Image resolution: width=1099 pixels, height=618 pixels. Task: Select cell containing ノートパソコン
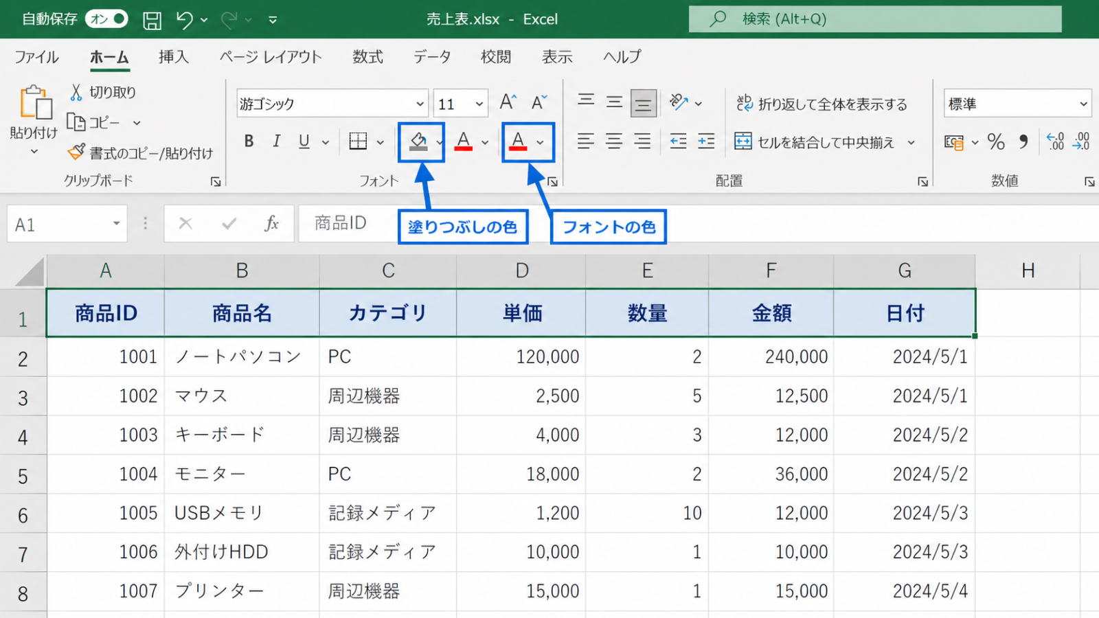242,357
